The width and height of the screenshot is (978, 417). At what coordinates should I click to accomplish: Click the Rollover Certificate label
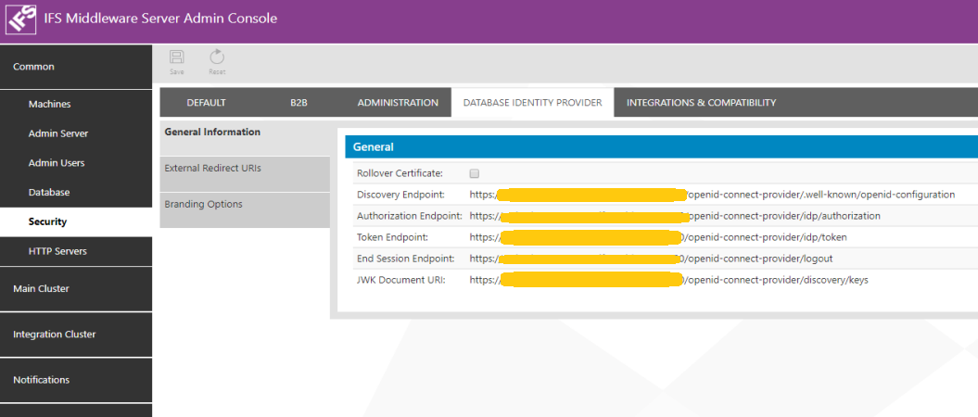(400, 173)
